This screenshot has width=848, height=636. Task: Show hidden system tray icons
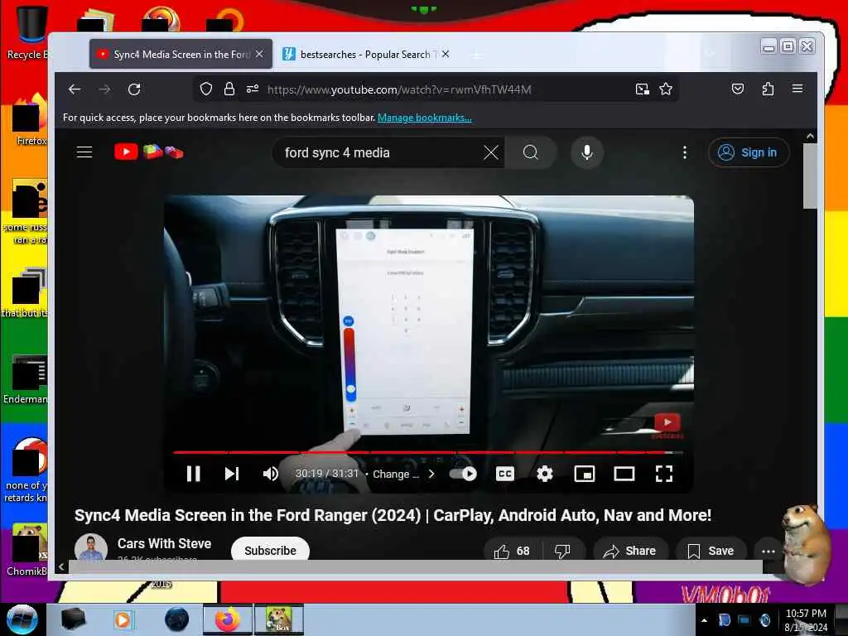click(704, 620)
